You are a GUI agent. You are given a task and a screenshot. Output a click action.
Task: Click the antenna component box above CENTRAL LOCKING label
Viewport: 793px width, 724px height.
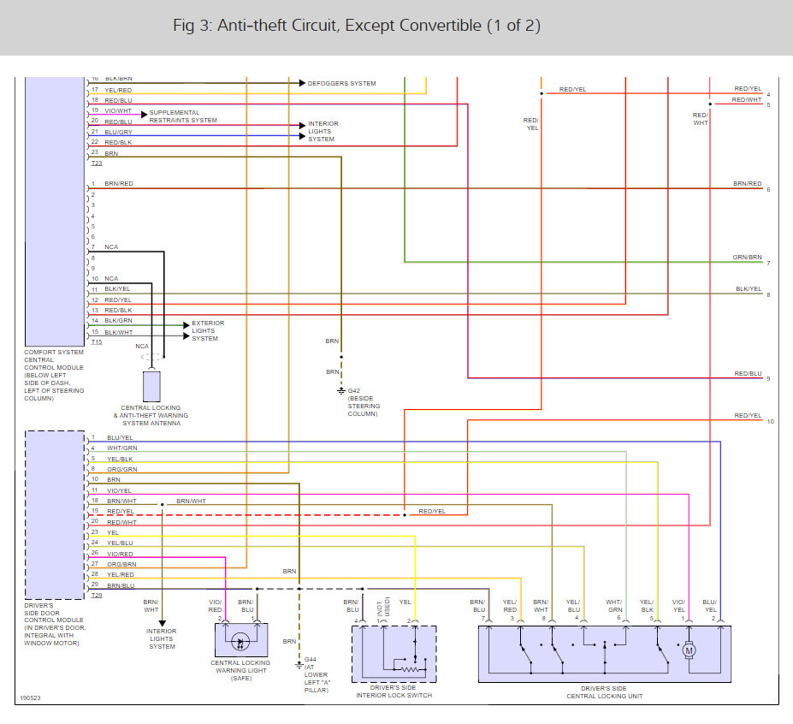[151, 387]
